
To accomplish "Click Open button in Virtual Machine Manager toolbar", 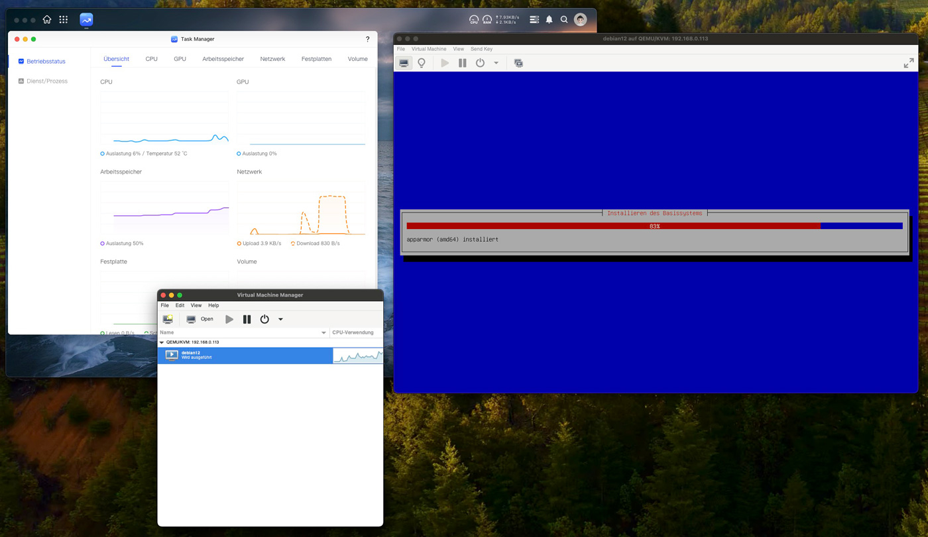I will point(200,319).
